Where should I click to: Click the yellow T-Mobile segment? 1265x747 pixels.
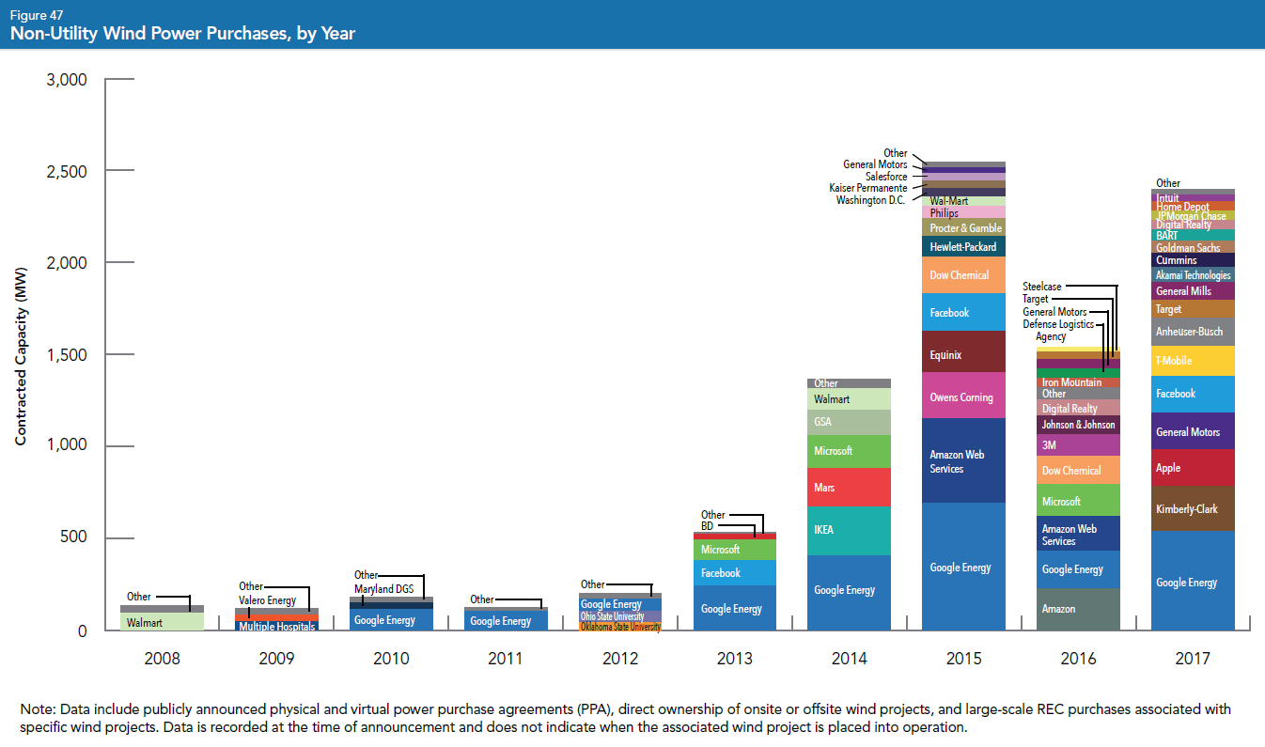1193,361
